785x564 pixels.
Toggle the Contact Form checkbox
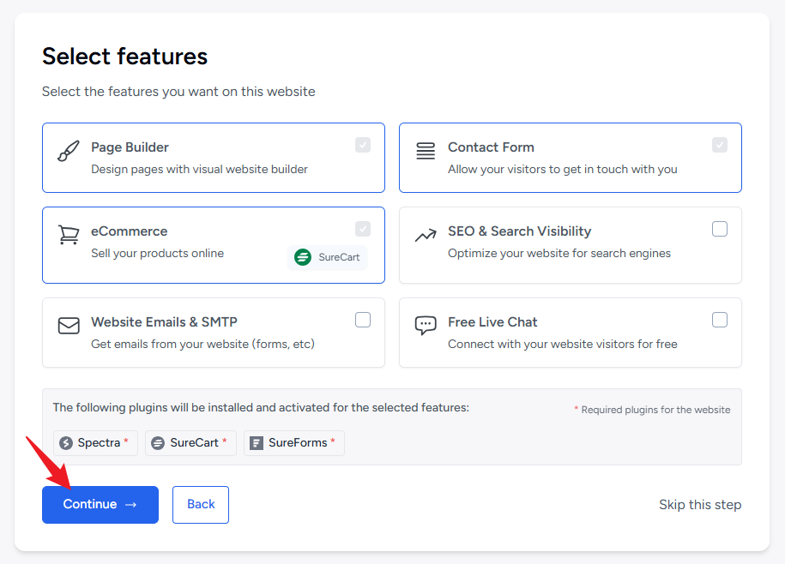tap(720, 145)
